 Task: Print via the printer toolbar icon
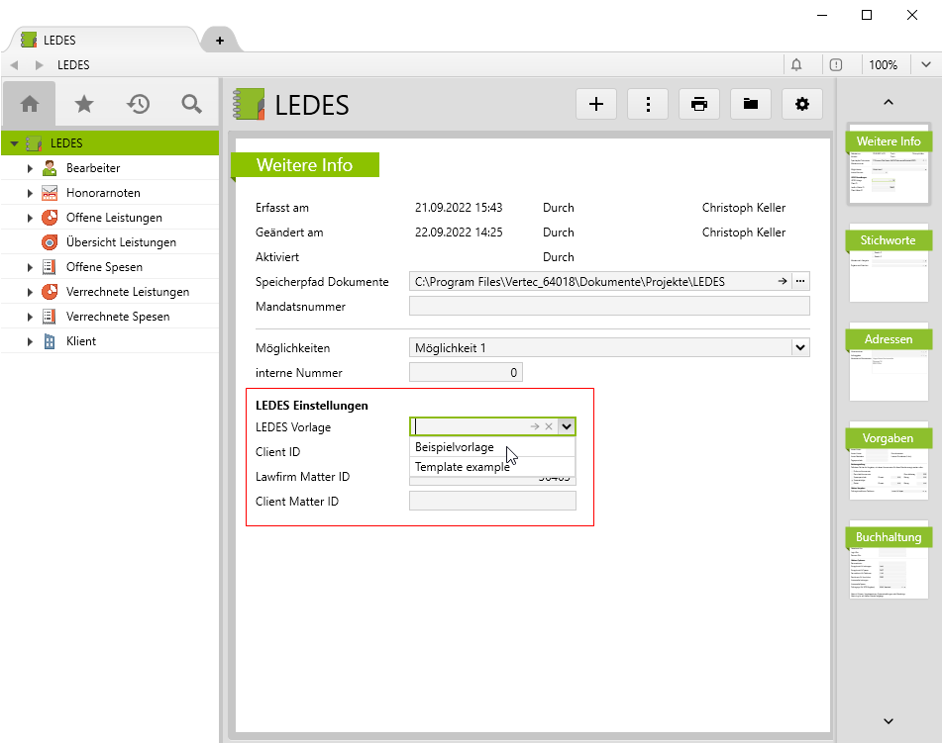[x=699, y=103]
